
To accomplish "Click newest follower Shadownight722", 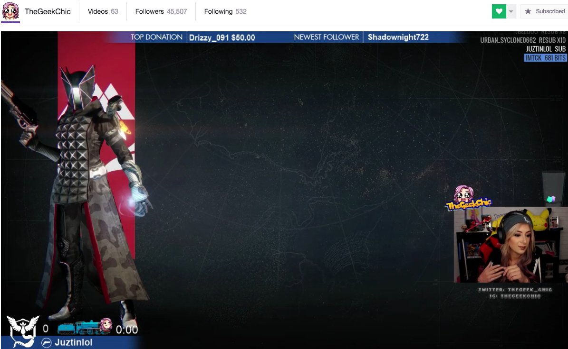I will [398, 37].
